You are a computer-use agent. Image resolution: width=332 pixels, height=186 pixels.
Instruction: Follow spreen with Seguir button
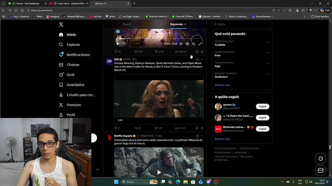(262, 106)
